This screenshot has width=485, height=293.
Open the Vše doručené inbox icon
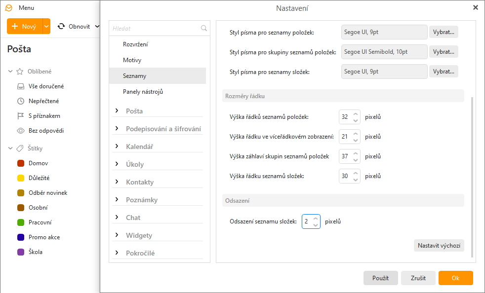(20, 86)
